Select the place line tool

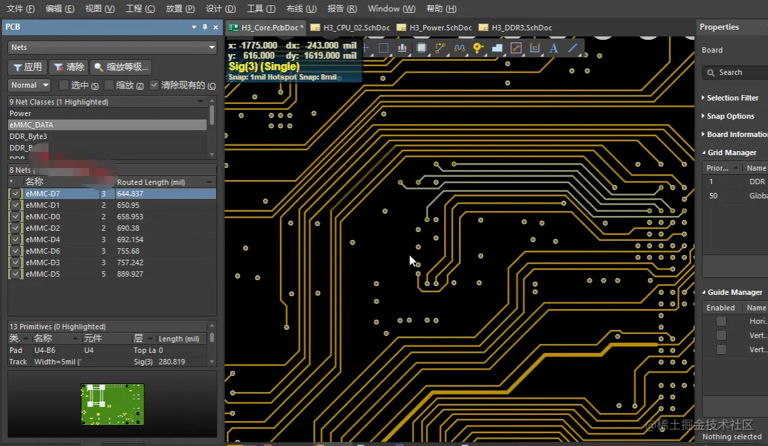tap(572, 48)
